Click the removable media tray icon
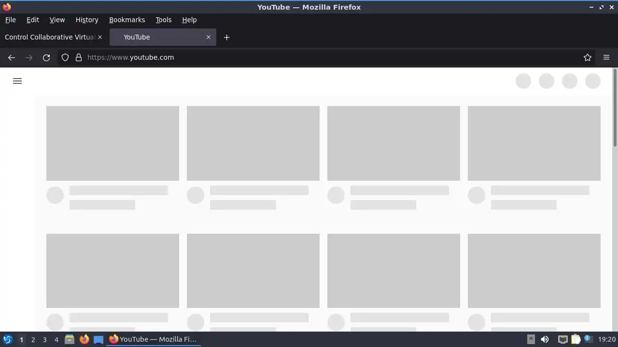Screen dimensions: 618x347 [531, 339]
